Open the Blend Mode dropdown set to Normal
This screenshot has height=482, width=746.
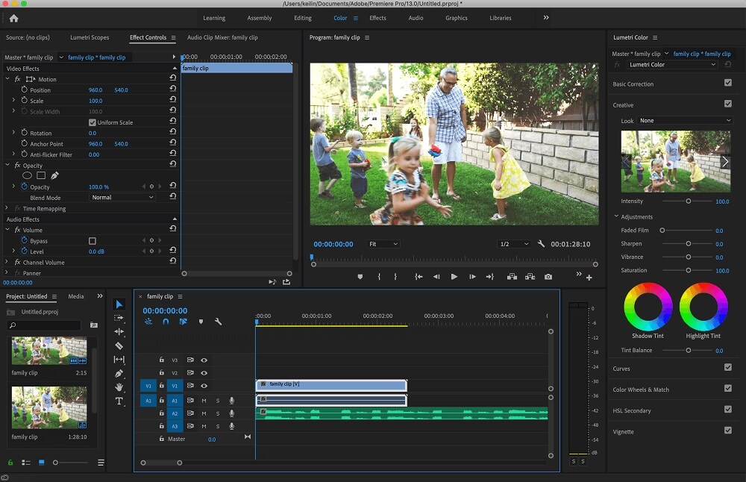click(x=122, y=197)
